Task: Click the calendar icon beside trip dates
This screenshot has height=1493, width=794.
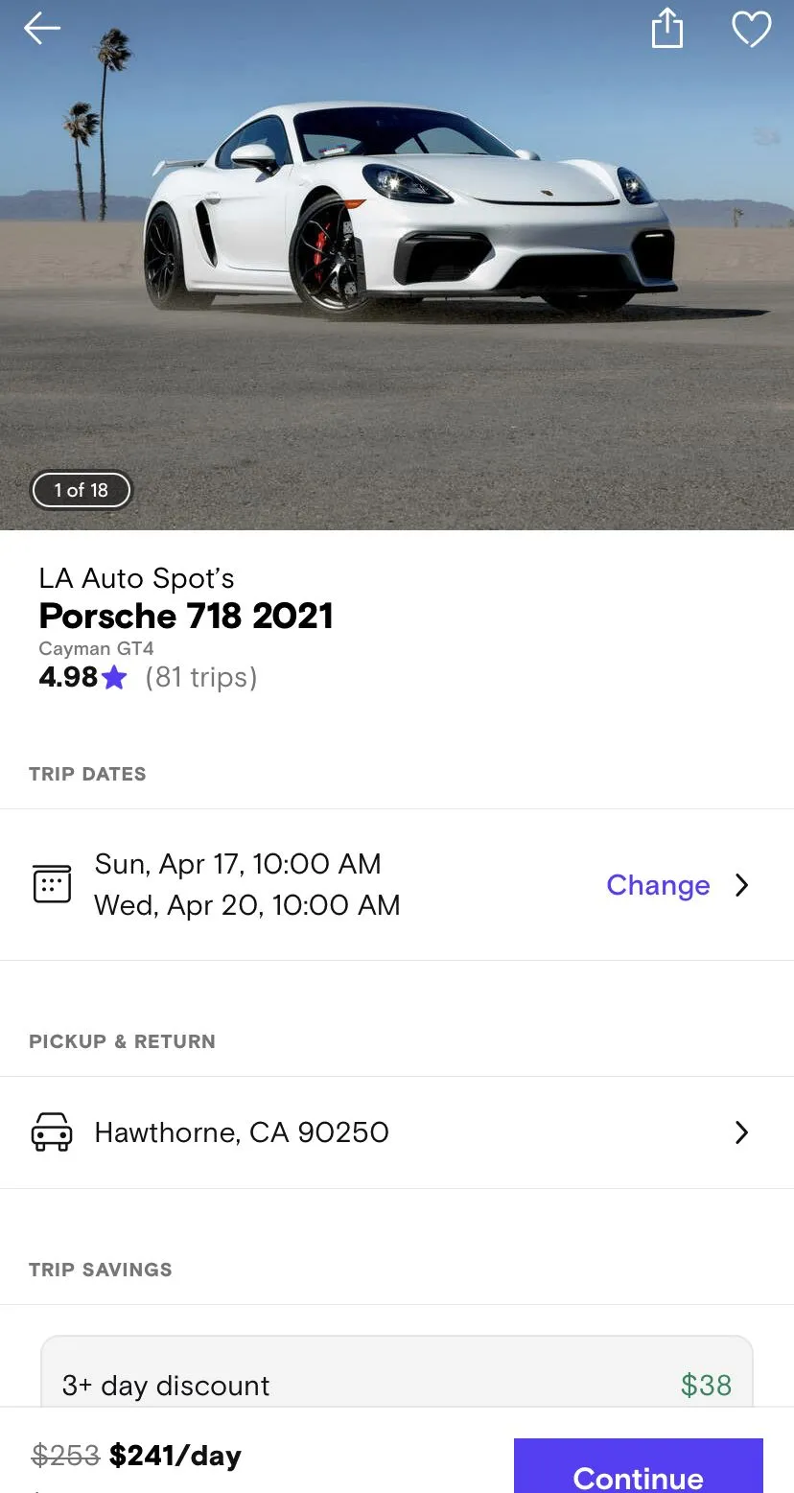Action: pyautogui.click(x=52, y=883)
